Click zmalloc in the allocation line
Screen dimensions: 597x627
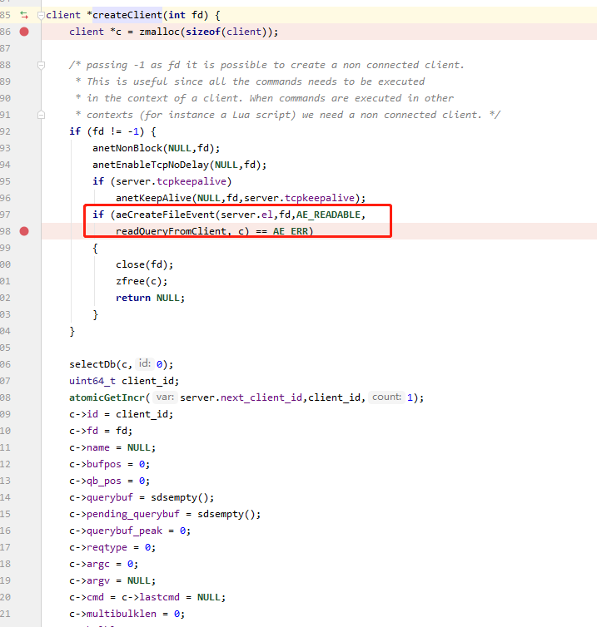(159, 32)
